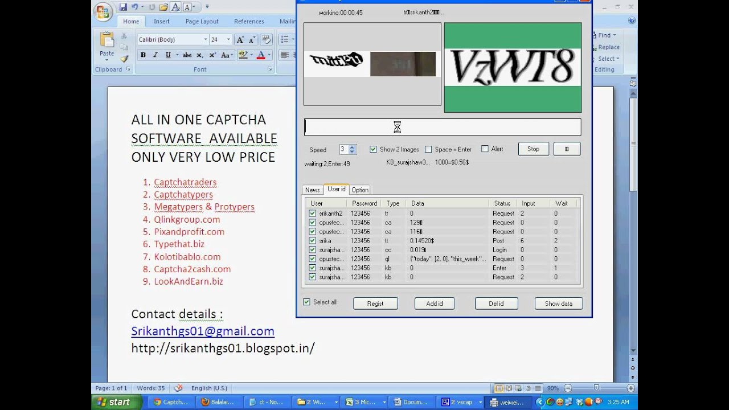Screen dimensions: 729x410
Task: Toggle Italic formatting
Action: coord(155,55)
